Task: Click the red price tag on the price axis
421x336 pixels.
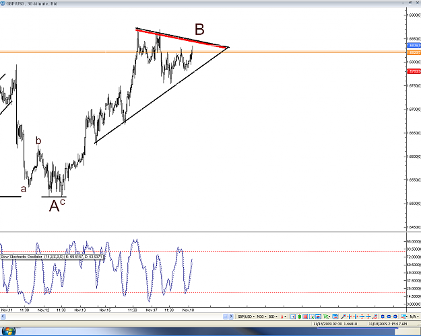Action: 414,71
